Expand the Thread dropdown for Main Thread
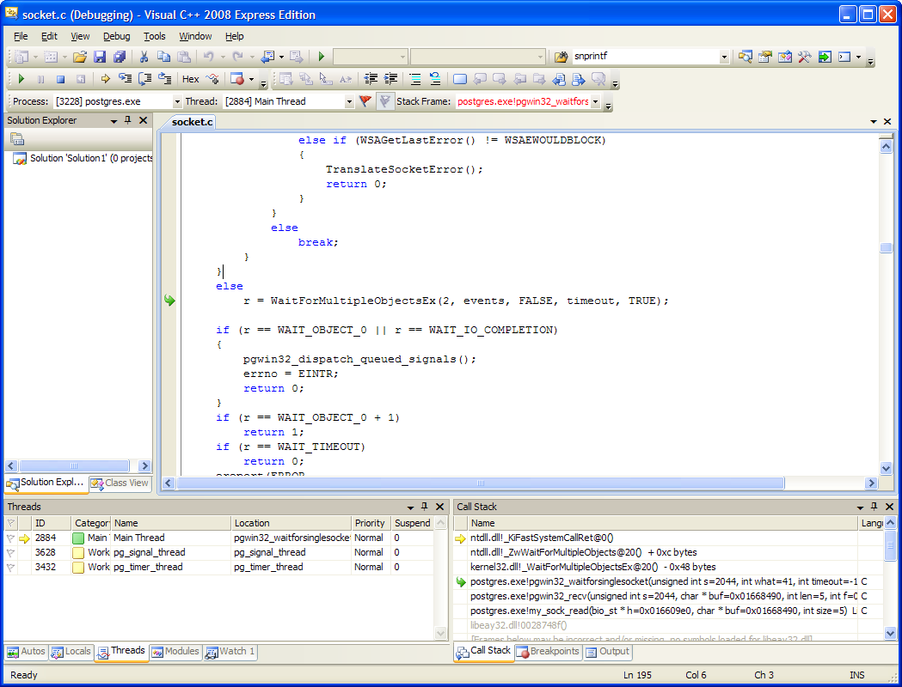 (349, 101)
